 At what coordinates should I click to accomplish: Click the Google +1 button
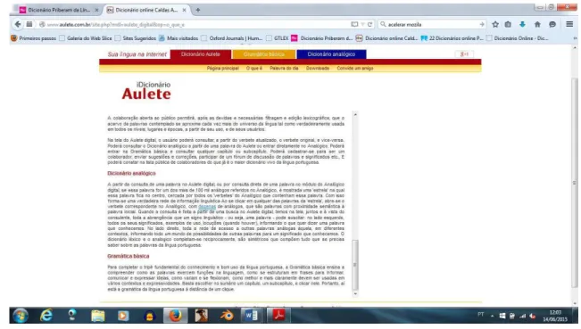coord(464,54)
